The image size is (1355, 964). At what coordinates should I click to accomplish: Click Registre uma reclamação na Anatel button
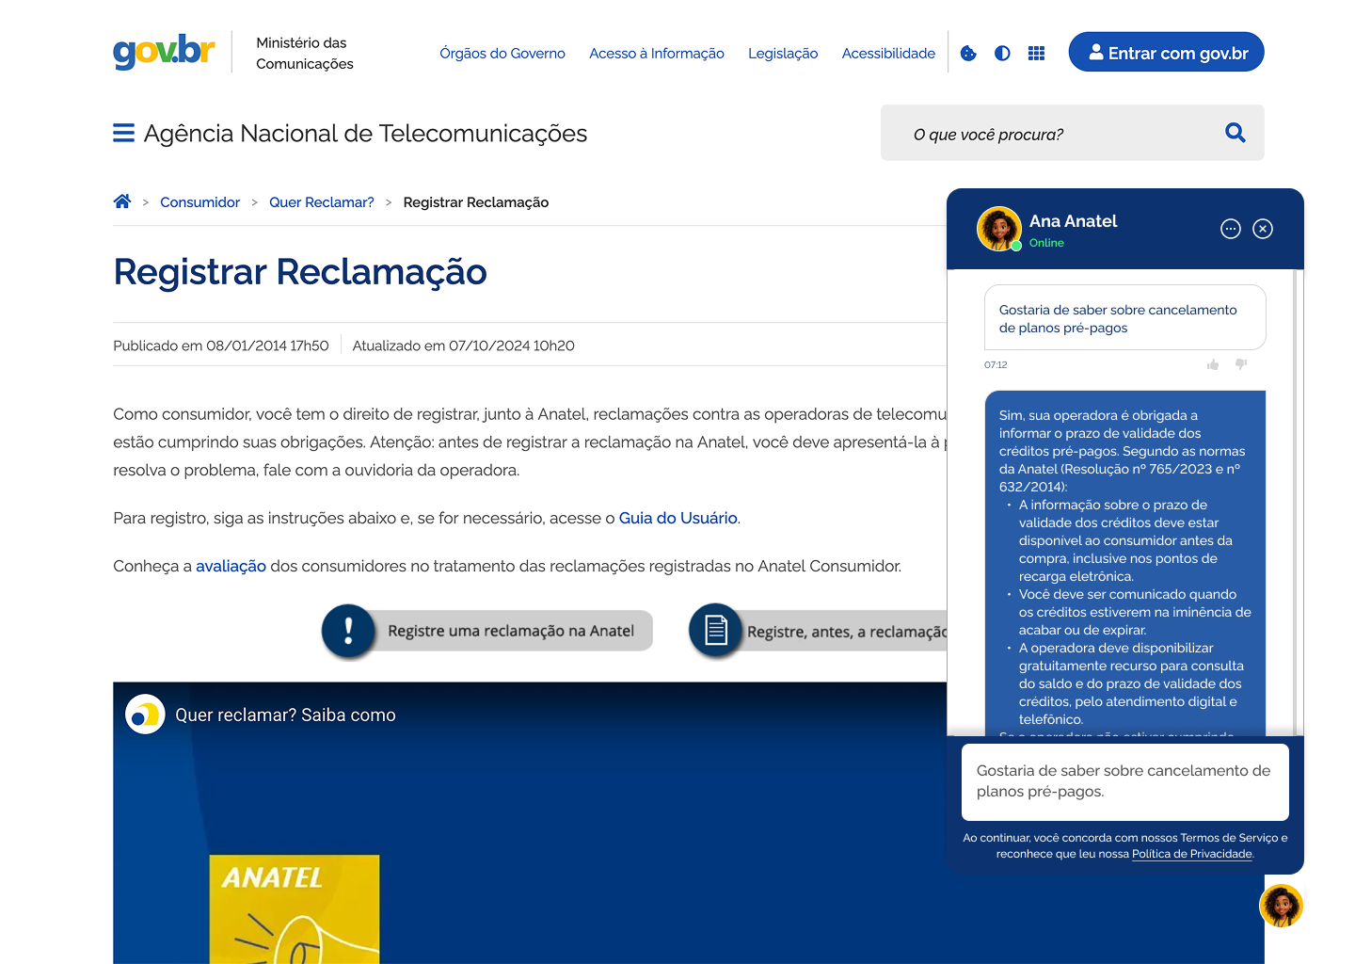[488, 631]
